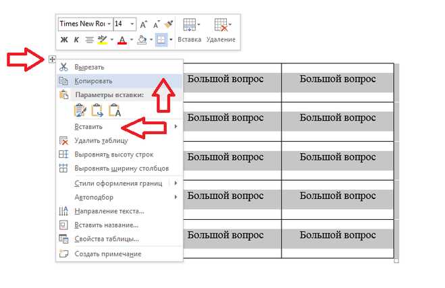Click the table resize handle at bottom-right corner
The width and height of the screenshot is (445, 288).
(396, 260)
